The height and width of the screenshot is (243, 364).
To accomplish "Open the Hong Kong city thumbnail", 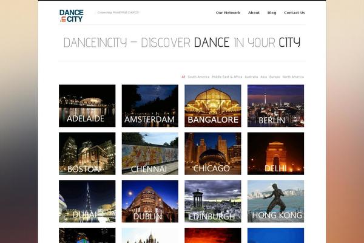I will click(x=275, y=201).
